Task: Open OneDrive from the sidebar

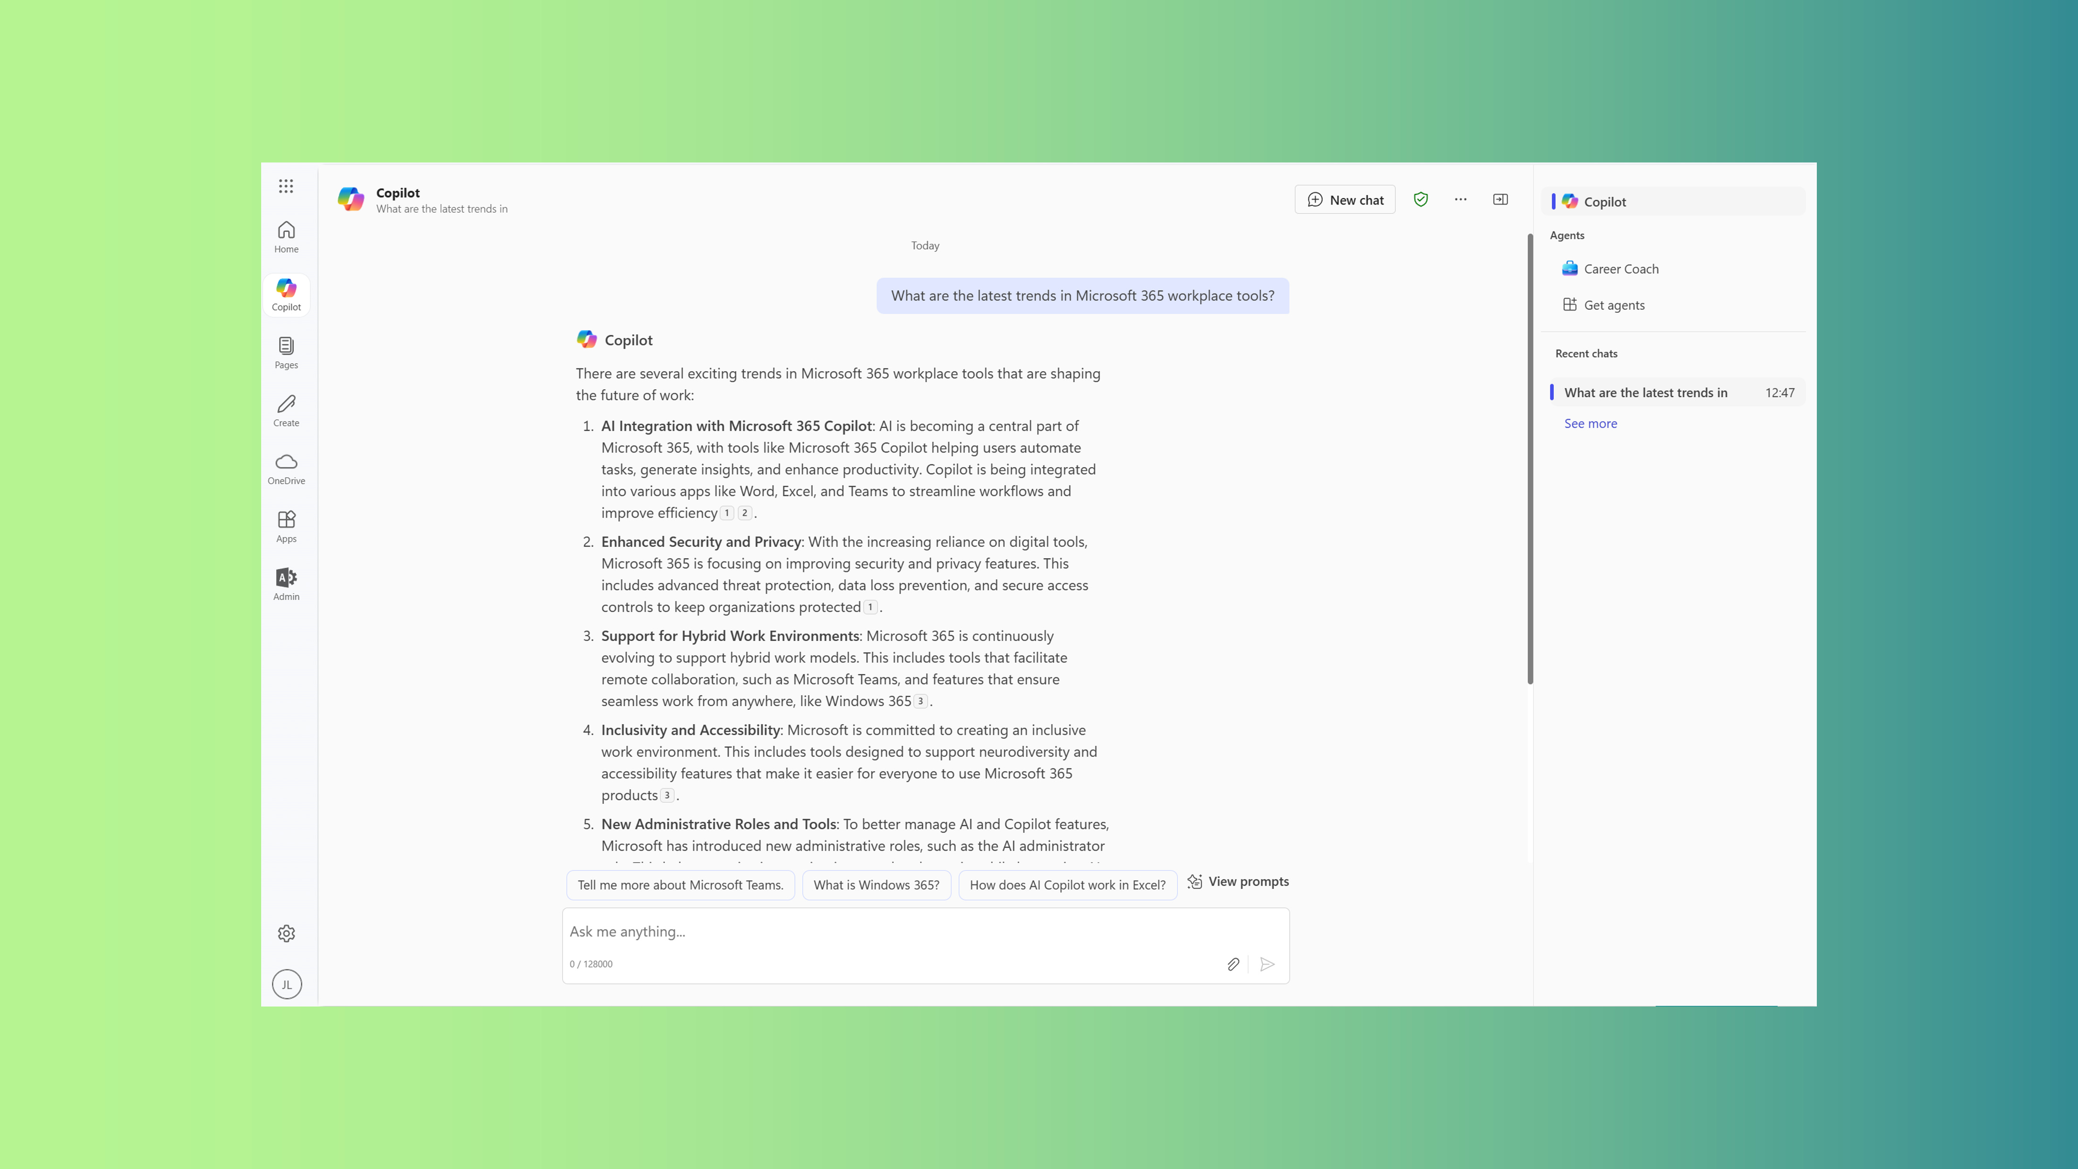Action: tap(286, 469)
